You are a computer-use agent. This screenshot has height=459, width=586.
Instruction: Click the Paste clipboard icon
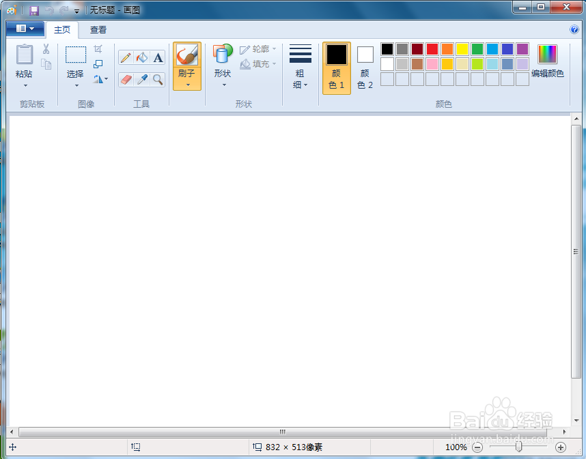[25, 55]
